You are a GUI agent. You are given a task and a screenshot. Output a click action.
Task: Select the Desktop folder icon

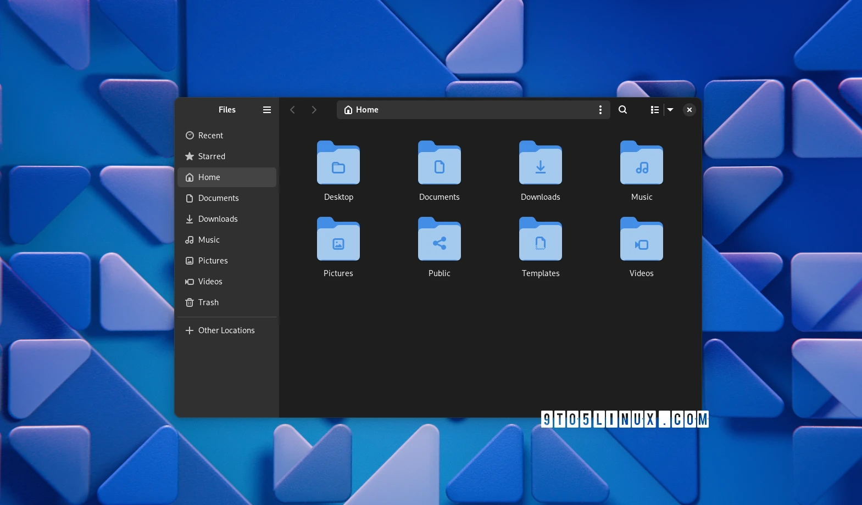(338, 163)
